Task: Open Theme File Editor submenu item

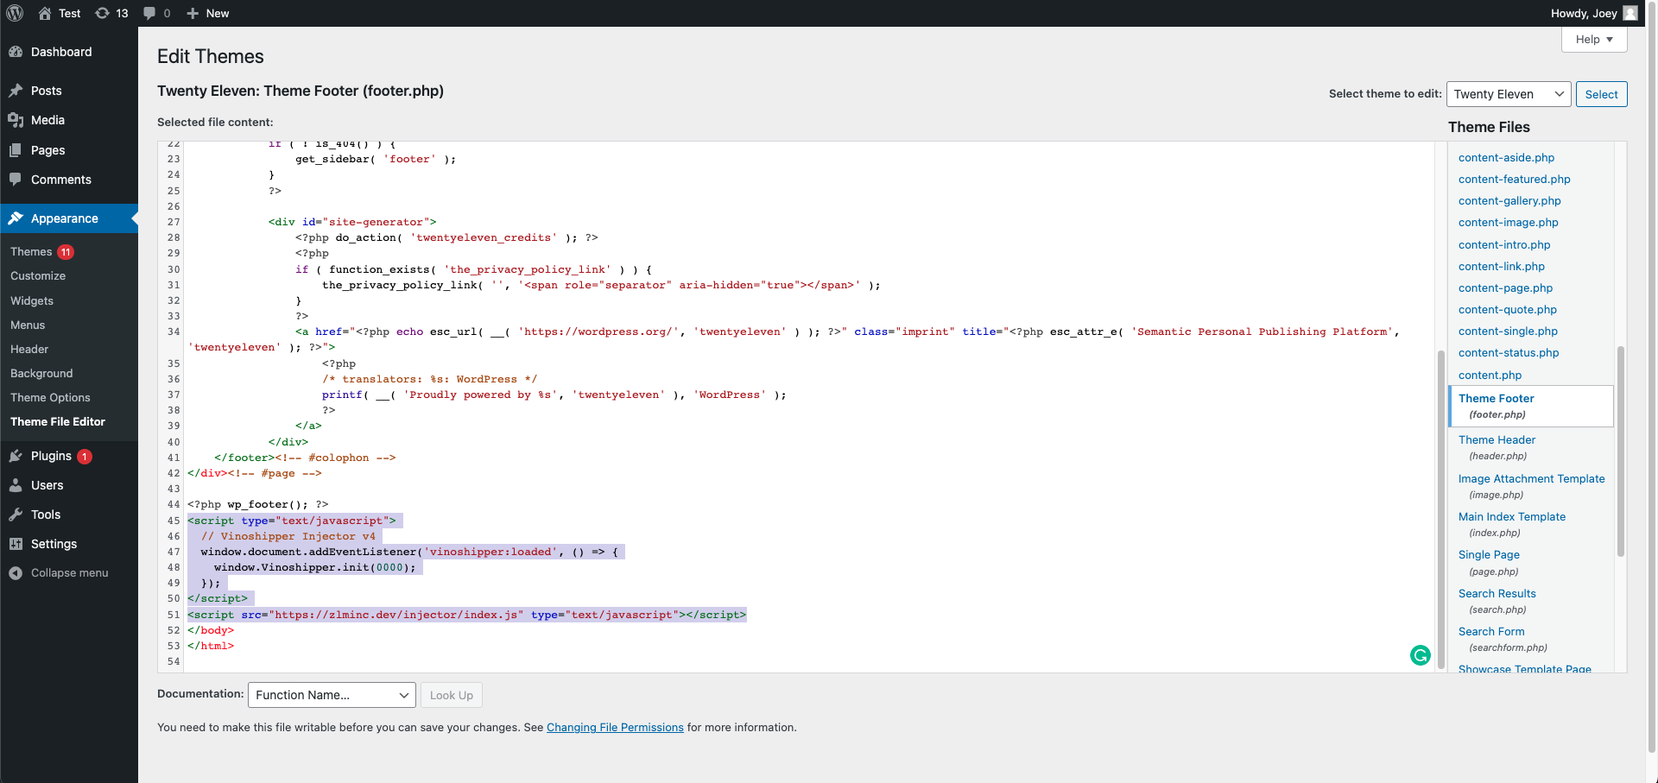Action: pos(58,421)
